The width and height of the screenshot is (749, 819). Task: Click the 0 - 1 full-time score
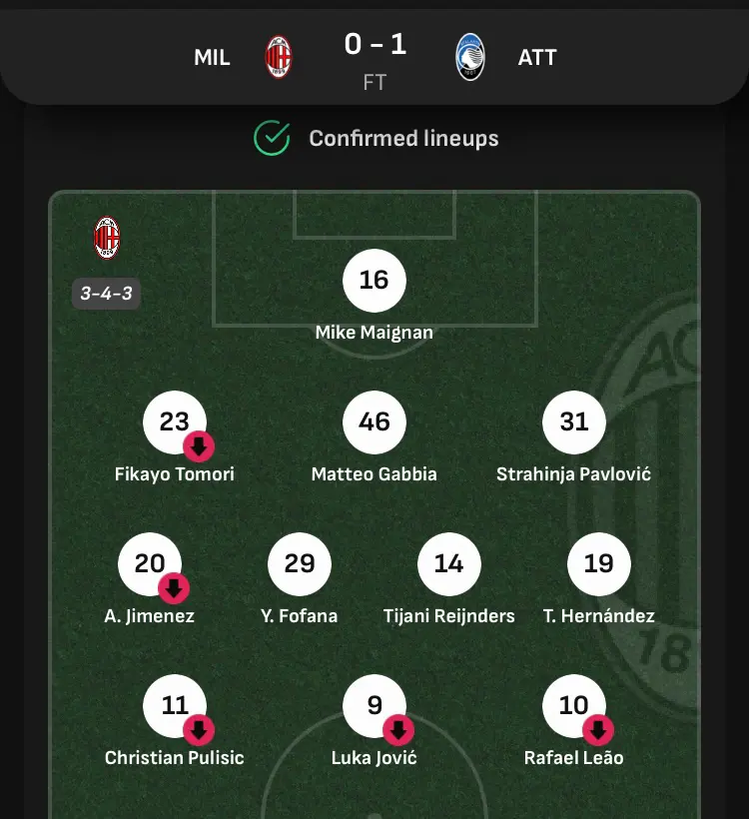point(375,44)
